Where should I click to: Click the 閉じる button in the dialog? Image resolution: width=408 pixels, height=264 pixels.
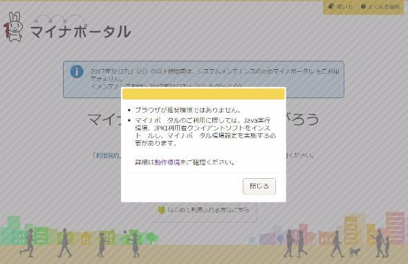pos(259,186)
